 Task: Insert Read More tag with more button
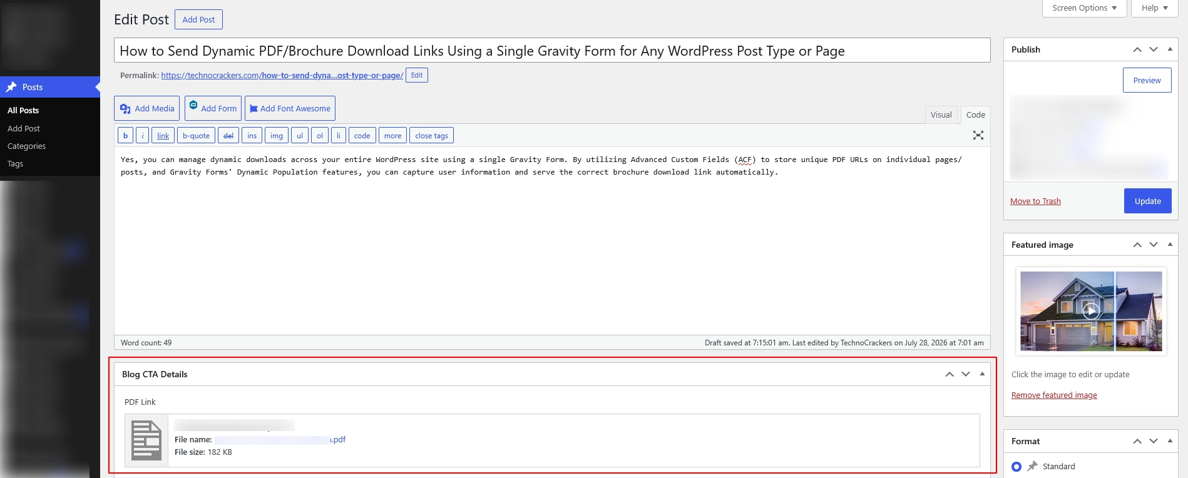pyautogui.click(x=393, y=136)
